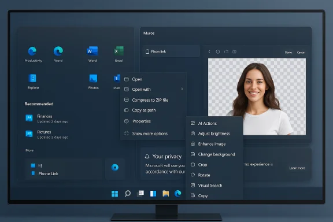Click More under Recommended

(29, 150)
